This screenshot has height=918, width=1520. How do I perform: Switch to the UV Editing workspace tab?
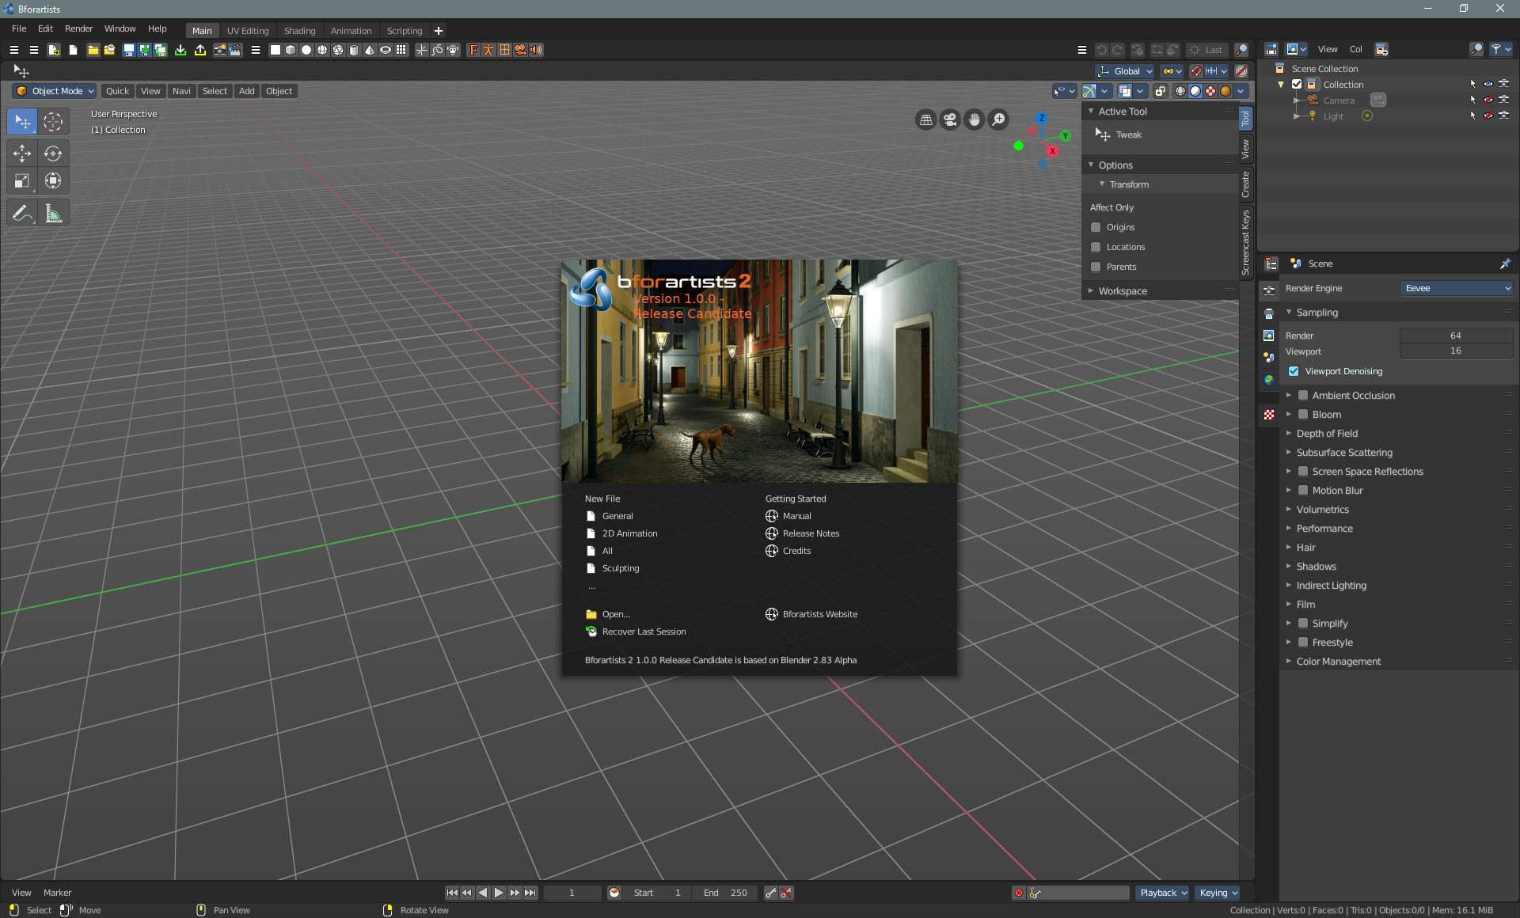(x=248, y=31)
